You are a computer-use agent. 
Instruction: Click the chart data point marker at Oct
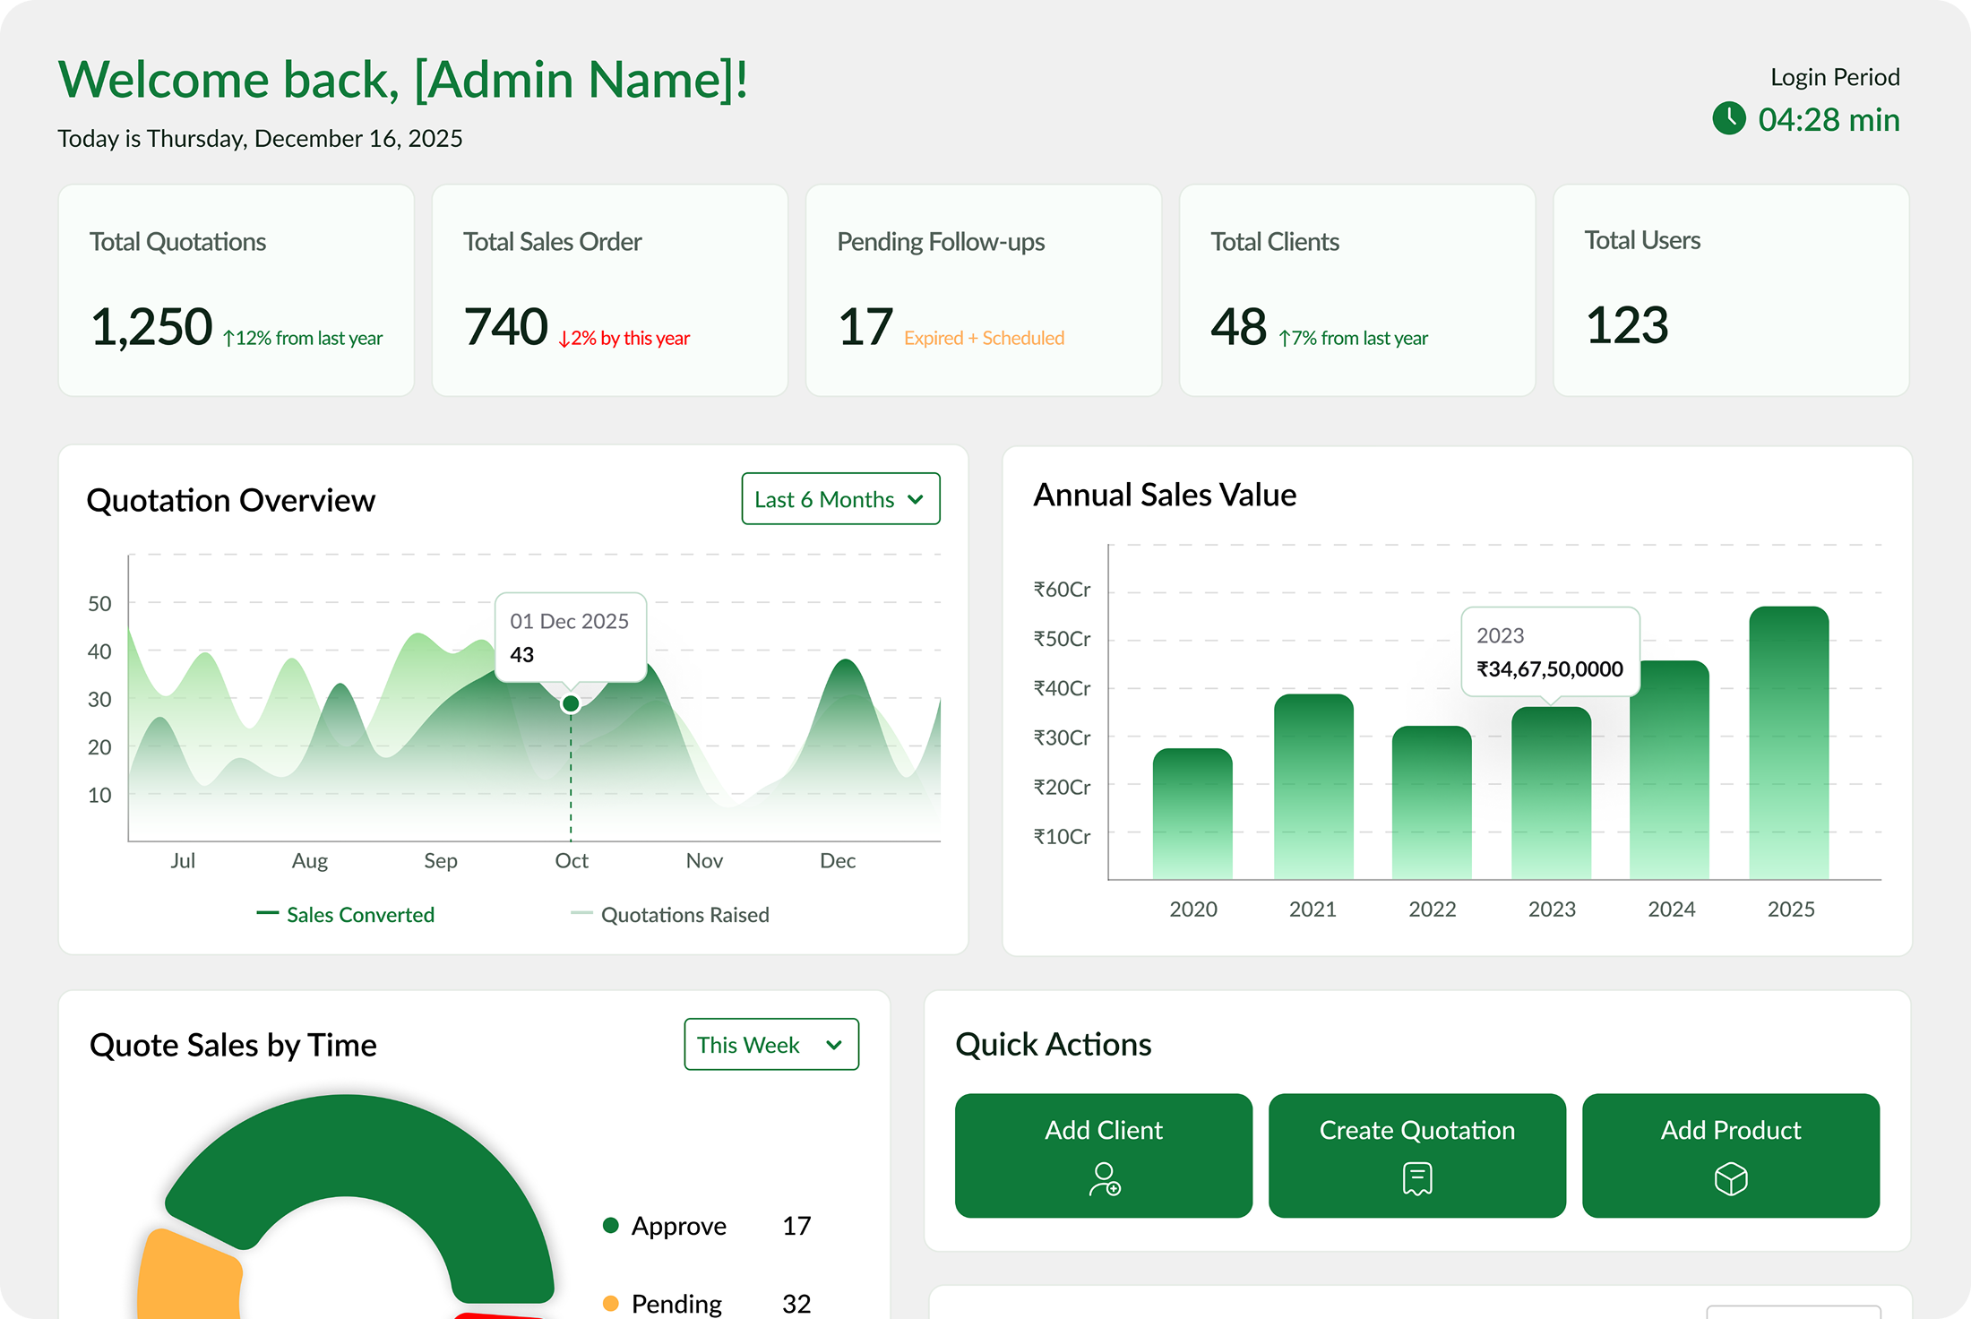click(571, 703)
